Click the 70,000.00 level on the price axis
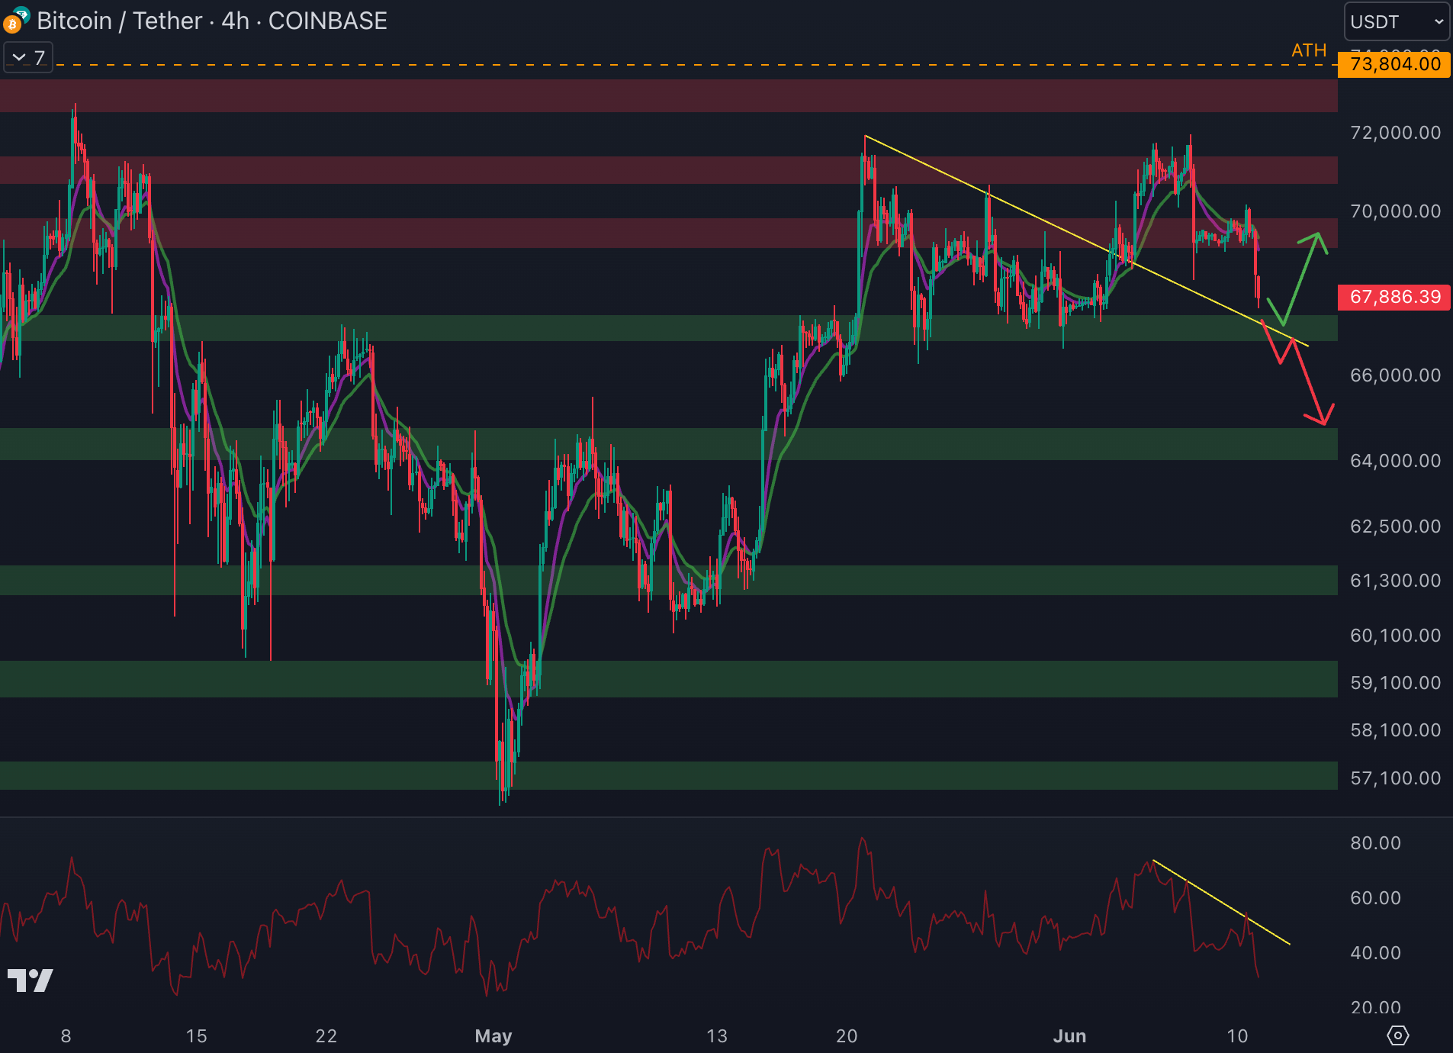The width and height of the screenshot is (1453, 1053). click(1394, 211)
